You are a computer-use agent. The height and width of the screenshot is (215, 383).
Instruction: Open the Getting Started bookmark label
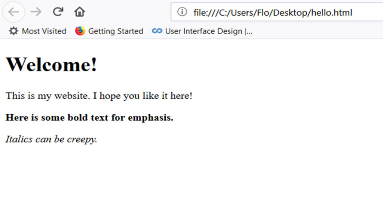coord(116,31)
